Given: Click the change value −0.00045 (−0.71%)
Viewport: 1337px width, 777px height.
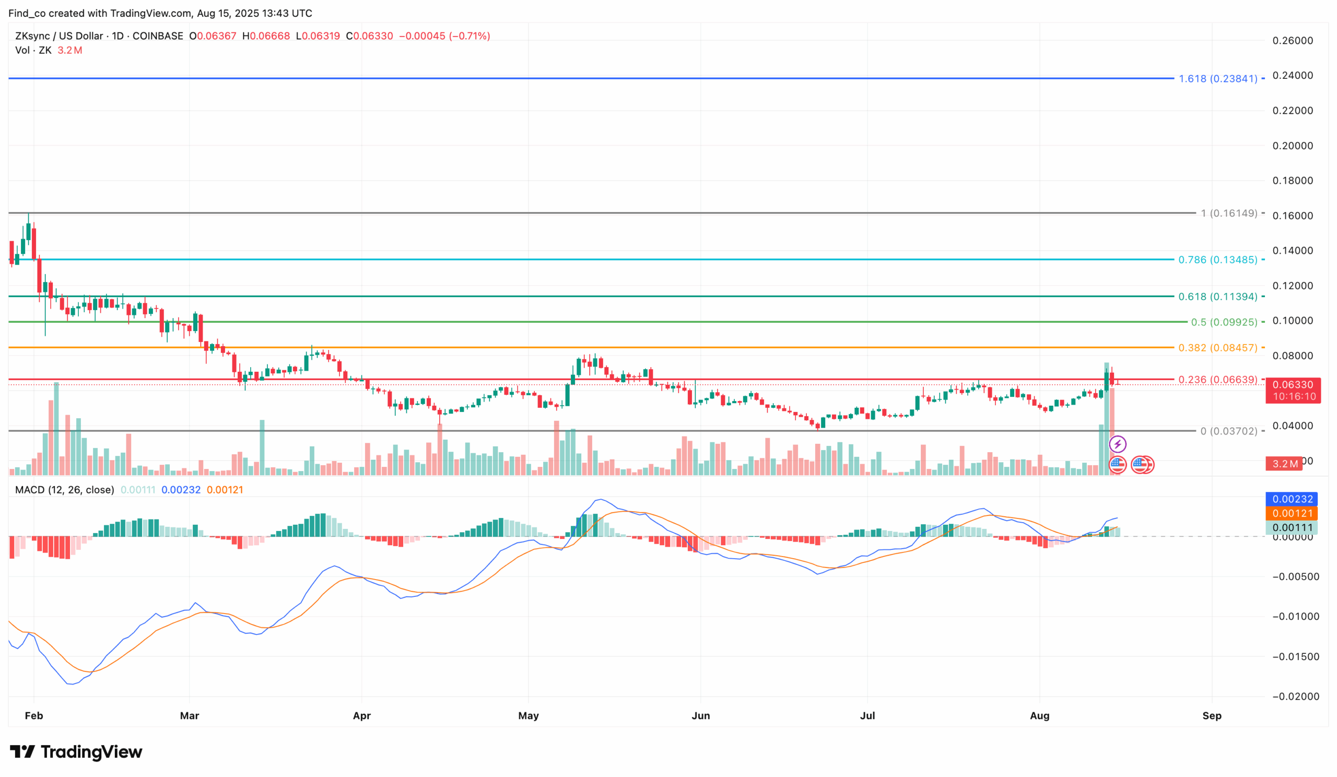Looking at the screenshot, I should pyautogui.click(x=444, y=36).
